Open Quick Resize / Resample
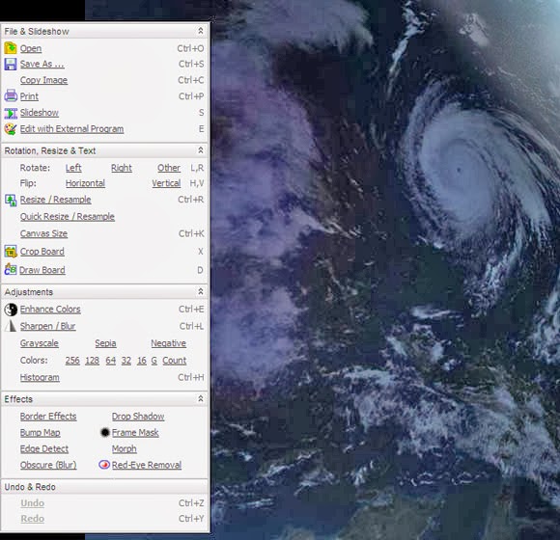Viewport: 560px width, 540px height. pyautogui.click(x=68, y=217)
